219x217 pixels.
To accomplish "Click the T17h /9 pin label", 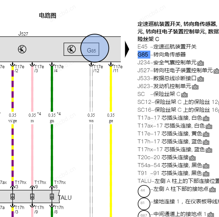I will coord(39,209).
